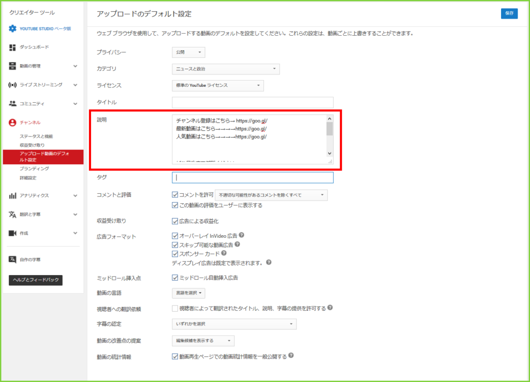The height and width of the screenshot is (382, 530).
Task: Click the description box resize handle
Action: point(330,161)
